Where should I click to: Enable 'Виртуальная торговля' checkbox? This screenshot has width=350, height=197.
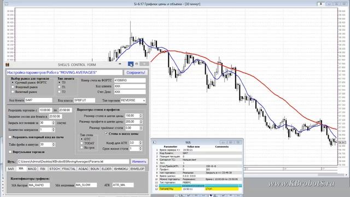(x=10, y=152)
